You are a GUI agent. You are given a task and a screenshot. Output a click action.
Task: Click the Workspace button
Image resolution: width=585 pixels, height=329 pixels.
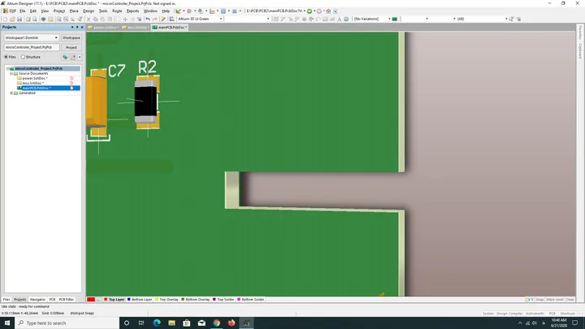tap(71, 37)
